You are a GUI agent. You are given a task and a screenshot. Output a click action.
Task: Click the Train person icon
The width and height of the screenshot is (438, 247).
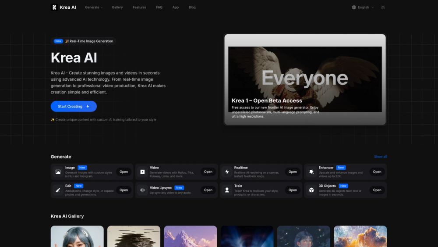pyautogui.click(x=227, y=190)
